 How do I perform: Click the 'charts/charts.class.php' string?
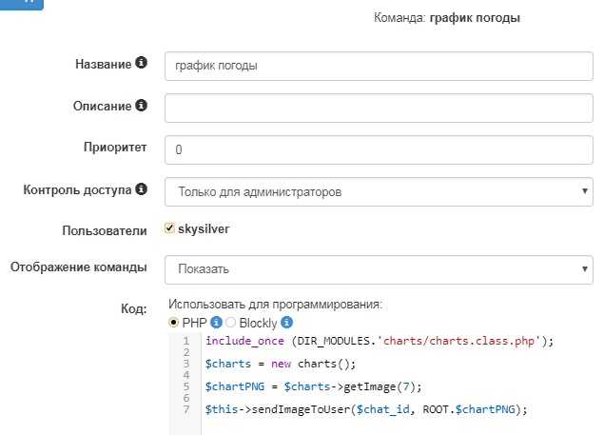tap(459, 341)
